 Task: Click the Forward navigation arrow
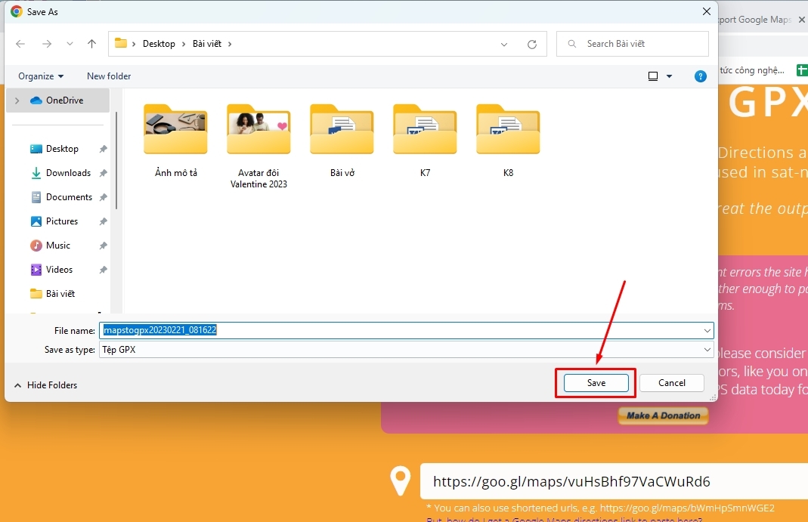[x=47, y=44]
